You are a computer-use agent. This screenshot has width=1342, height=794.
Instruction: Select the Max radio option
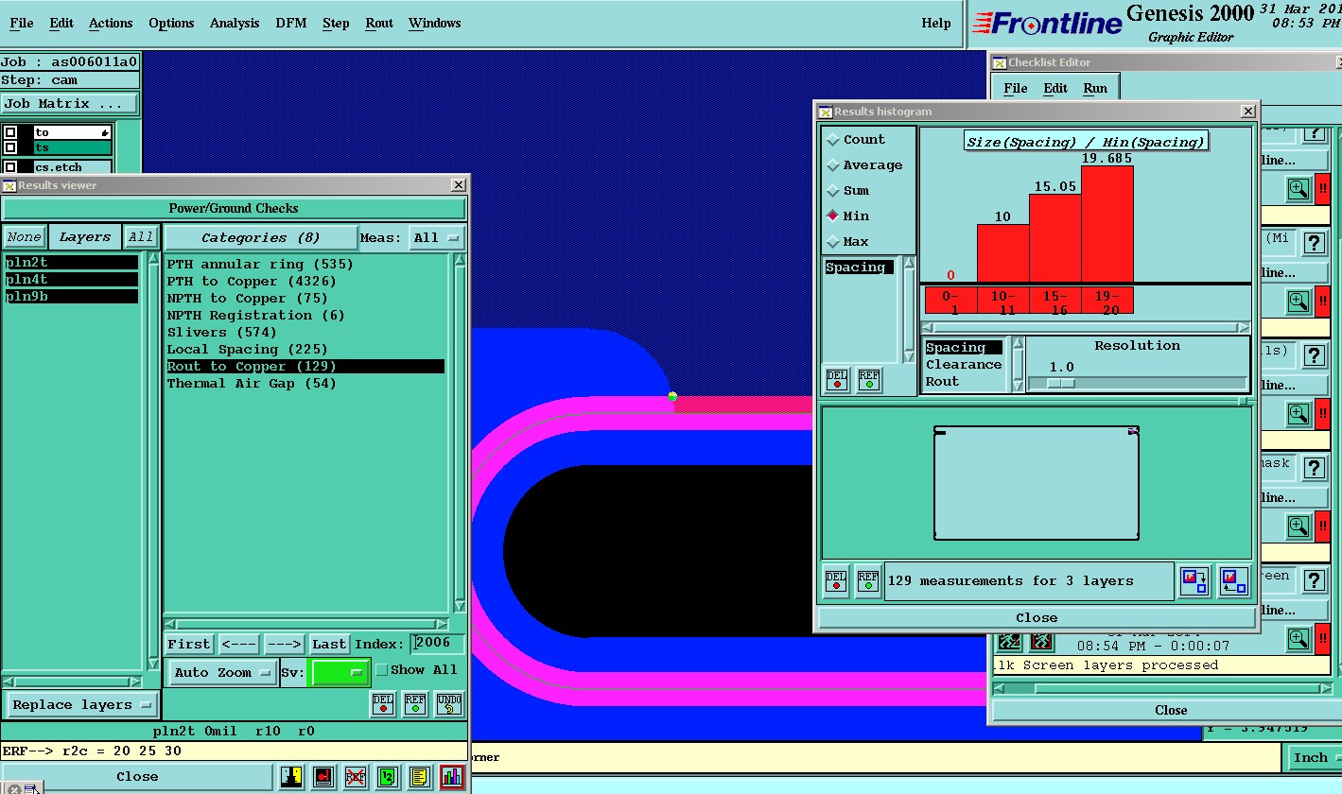click(x=847, y=242)
